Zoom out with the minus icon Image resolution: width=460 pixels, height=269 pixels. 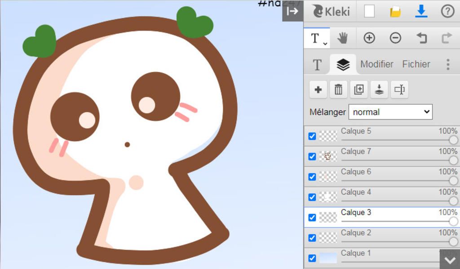click(x=395, y=38)
